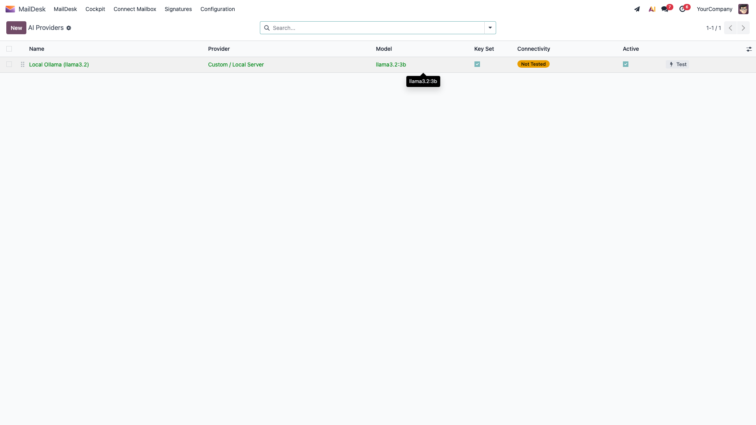Screen dimensions: 756x425
Task: Open the activities clock icon
Action: click(682, 9)
